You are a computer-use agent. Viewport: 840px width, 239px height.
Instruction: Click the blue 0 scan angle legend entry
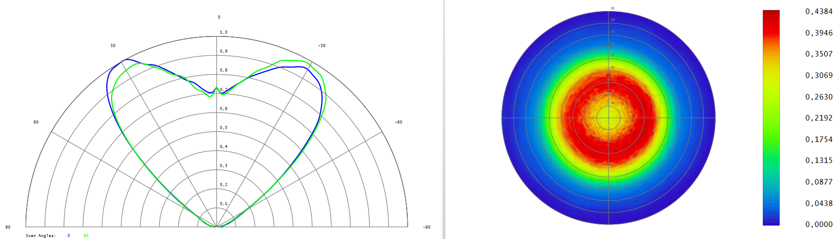pyautogui.click(x=69, y=235)
